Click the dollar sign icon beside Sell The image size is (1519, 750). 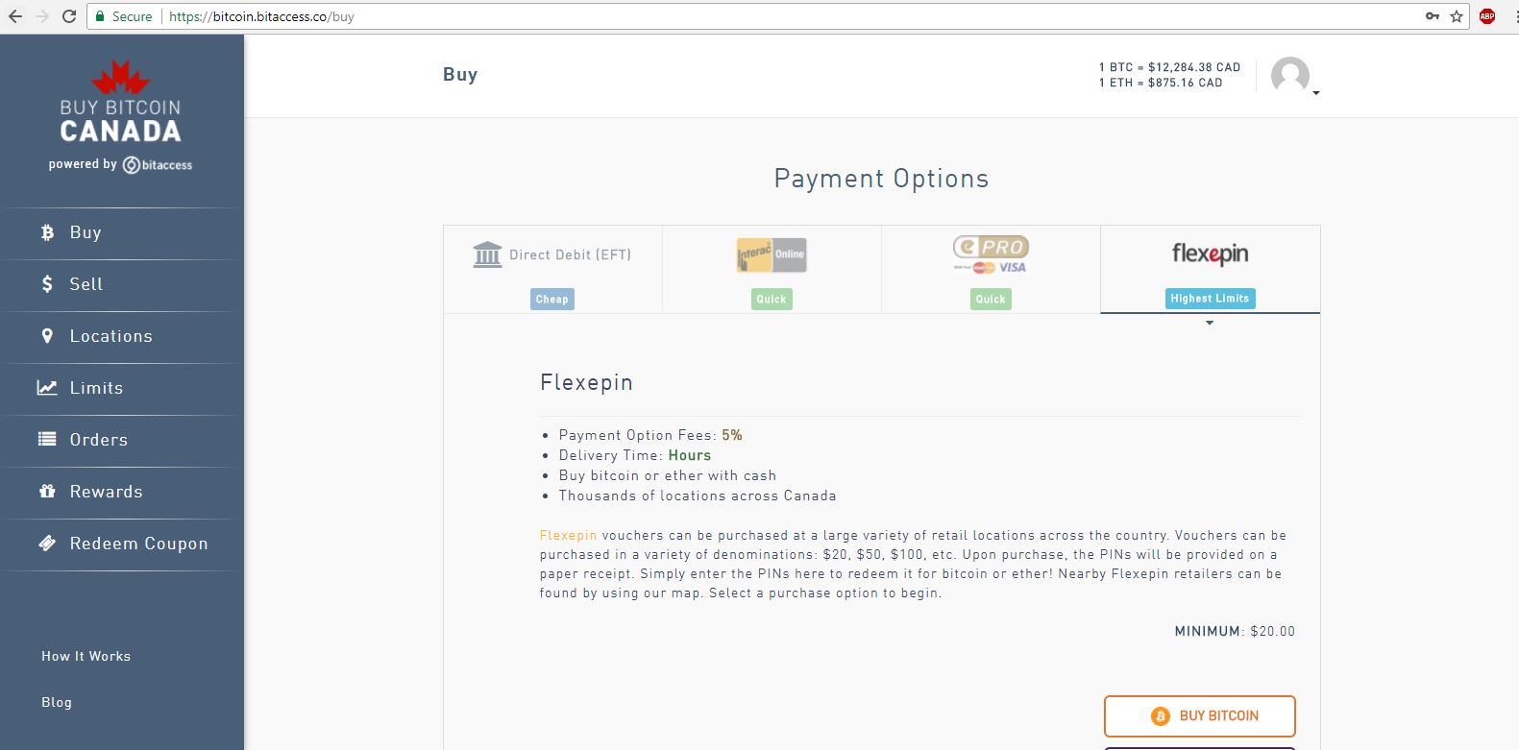pyautogui.click(x=47, y=284)
